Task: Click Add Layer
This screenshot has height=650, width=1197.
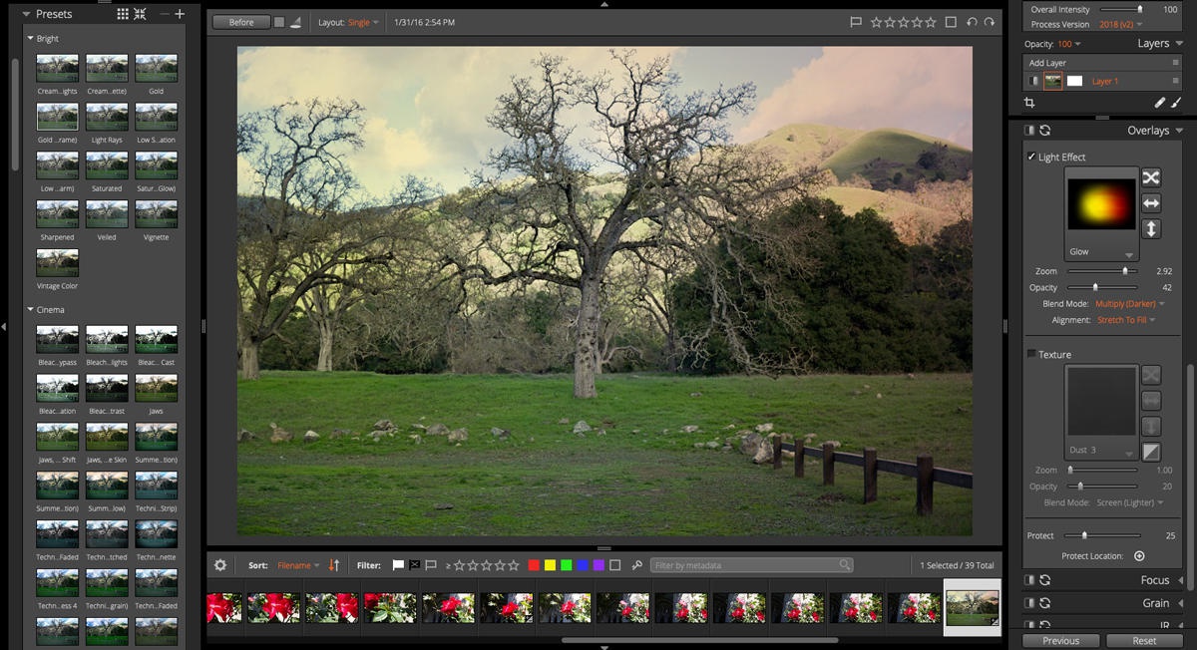Action: click(x=1047, y=63)
